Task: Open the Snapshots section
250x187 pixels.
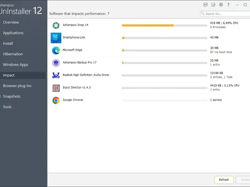Action: click(12, 97)
